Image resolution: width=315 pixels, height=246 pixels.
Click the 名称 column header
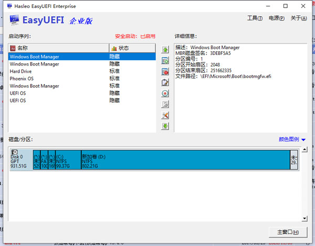[x=59, y=48]
